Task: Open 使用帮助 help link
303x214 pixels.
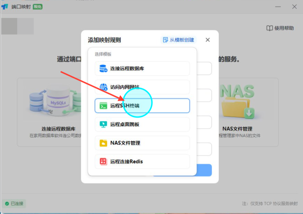Action: (280, 28)
